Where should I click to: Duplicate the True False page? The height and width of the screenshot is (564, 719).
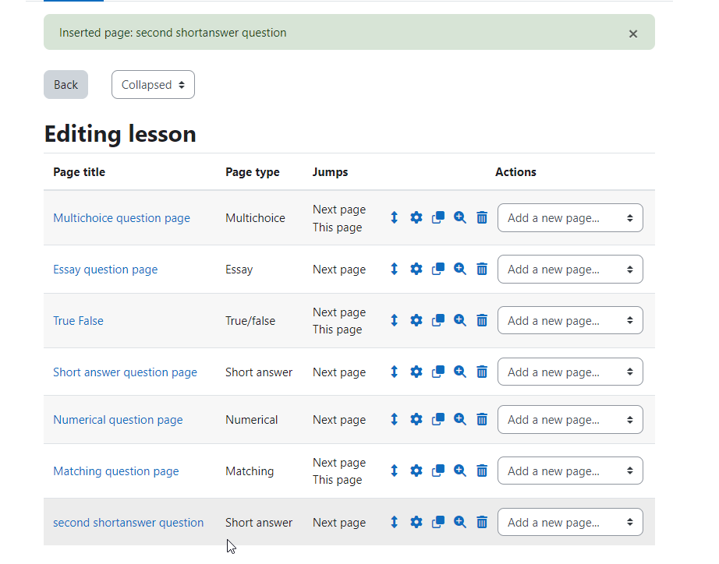coord(438,320)
